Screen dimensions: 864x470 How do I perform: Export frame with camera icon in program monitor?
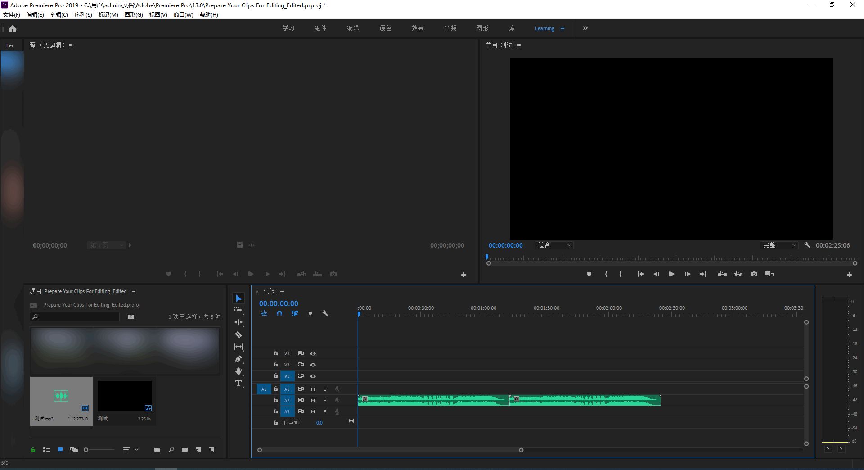point(754,274)
